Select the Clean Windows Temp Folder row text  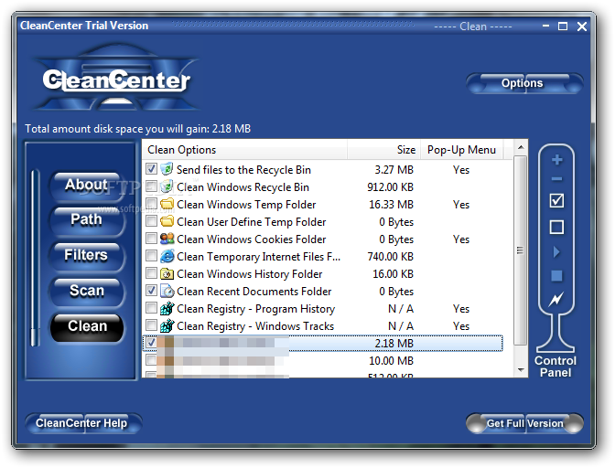pos(246,205)
